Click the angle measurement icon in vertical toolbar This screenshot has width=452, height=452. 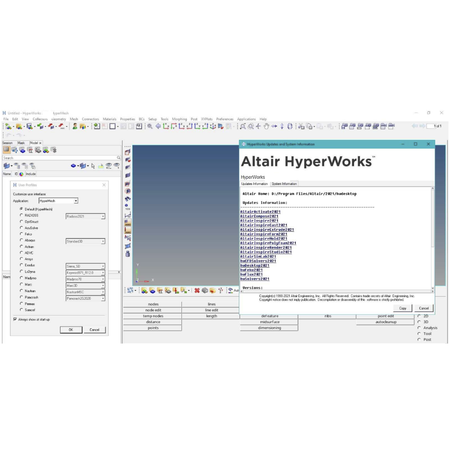(128, 215)
